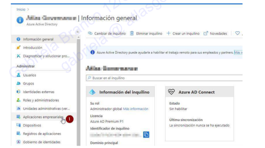Click the heart feedback icon in toolbar
The height and width of the screenshot is (148, 265).
pyautogui.click(x=238, y=33)
